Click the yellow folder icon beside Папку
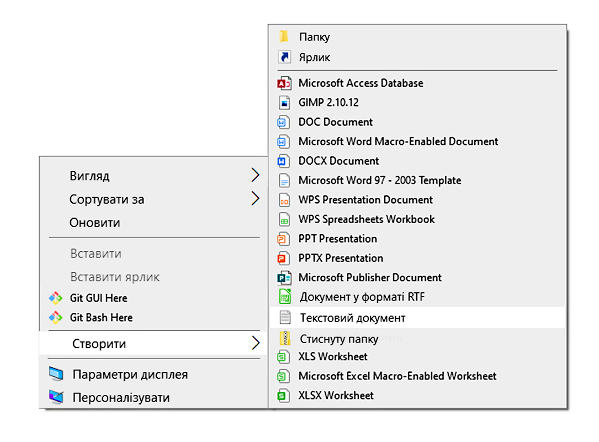Viewport: 599px width, 442px height. 284,37
